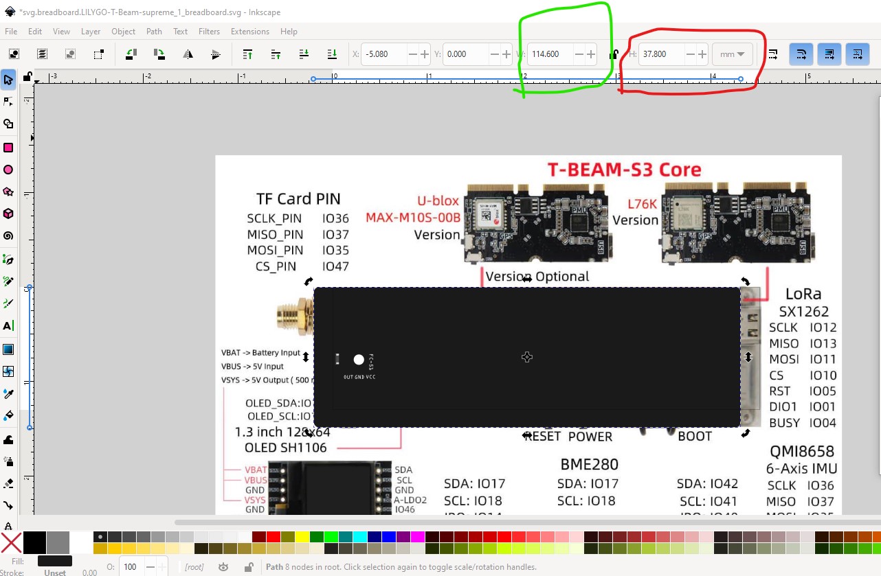The image size is (881, 576).
Task: Toggle guide lock at ruler corner
Action: tap(27, 76)
